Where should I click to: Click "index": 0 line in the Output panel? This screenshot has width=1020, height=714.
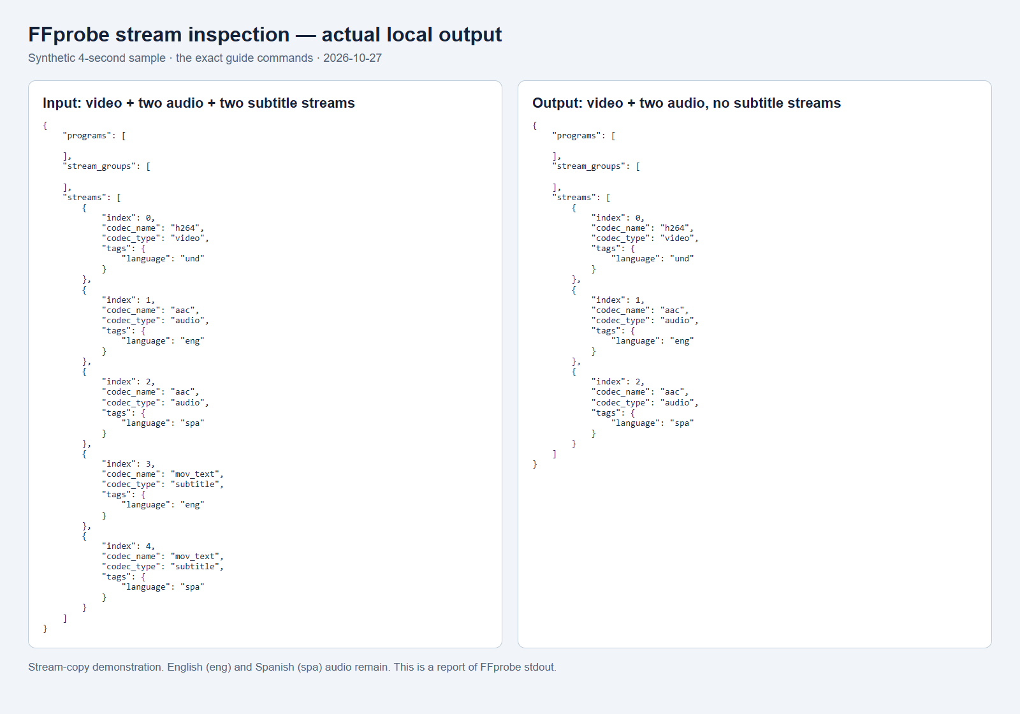[x=618, y=218]
